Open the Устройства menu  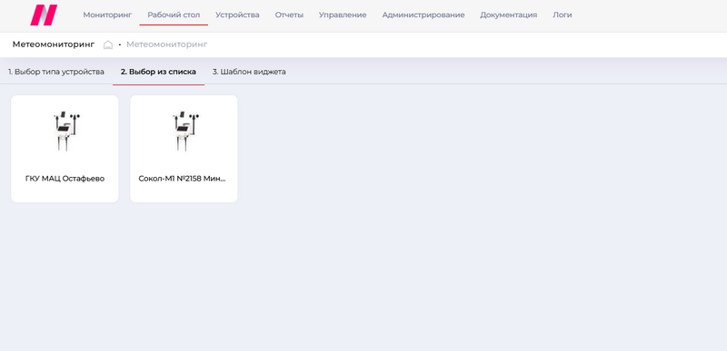tap(237, 15)
